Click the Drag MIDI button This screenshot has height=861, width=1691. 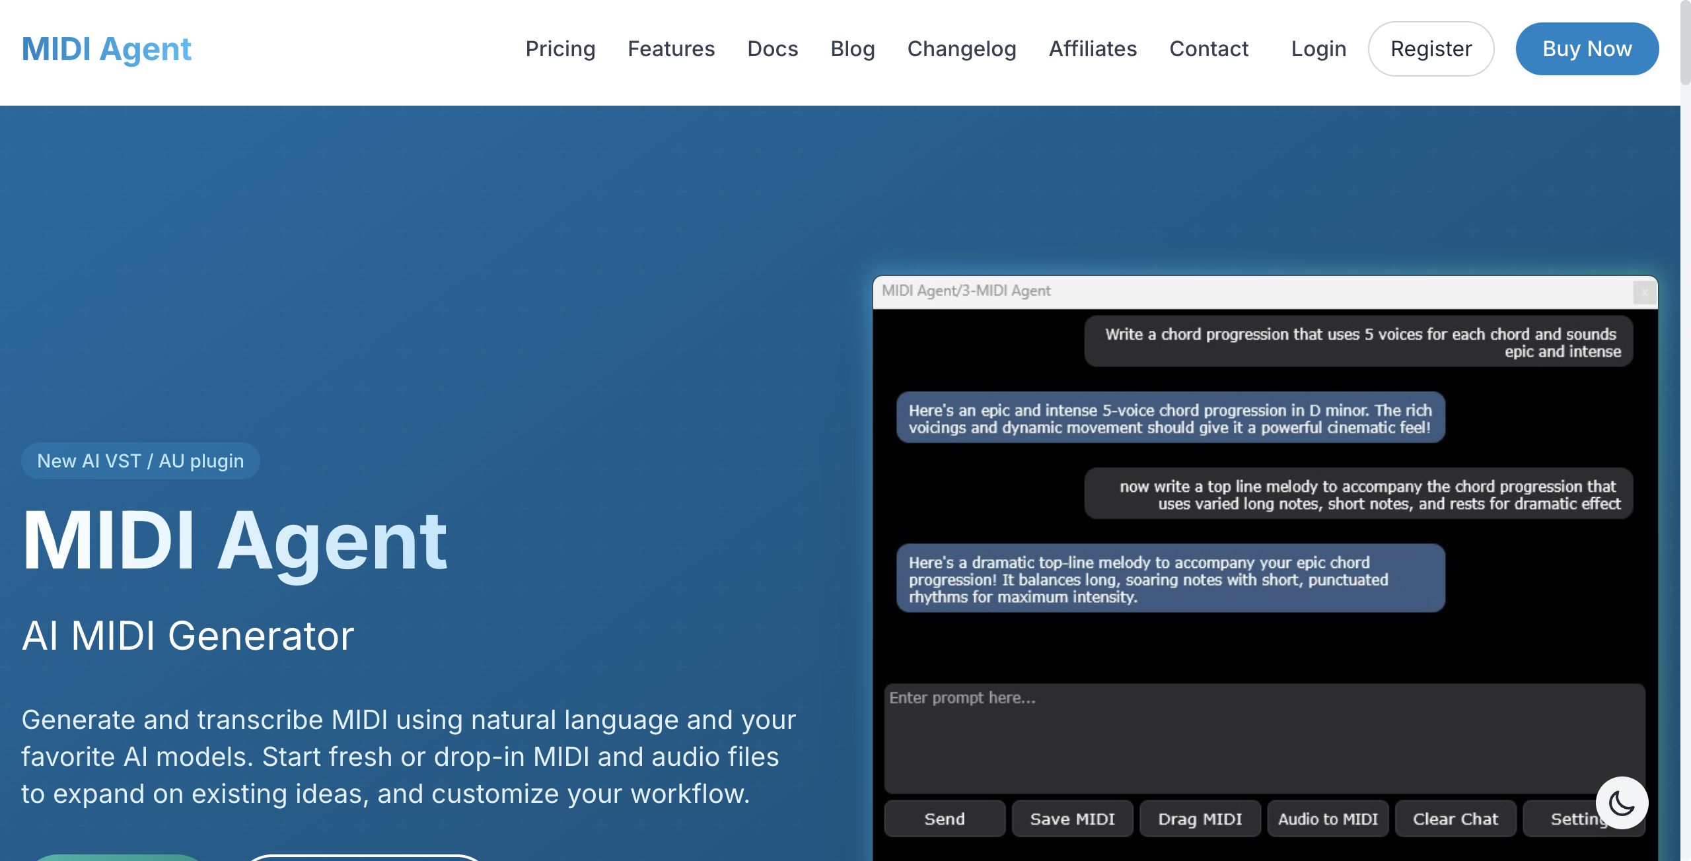[1200, 819]
